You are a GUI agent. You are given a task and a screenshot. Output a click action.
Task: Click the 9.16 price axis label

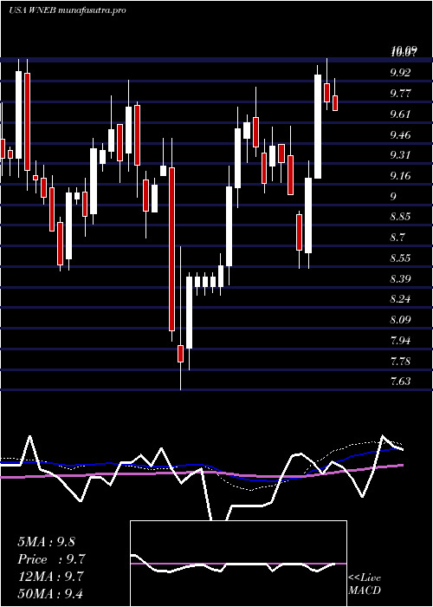401,176
